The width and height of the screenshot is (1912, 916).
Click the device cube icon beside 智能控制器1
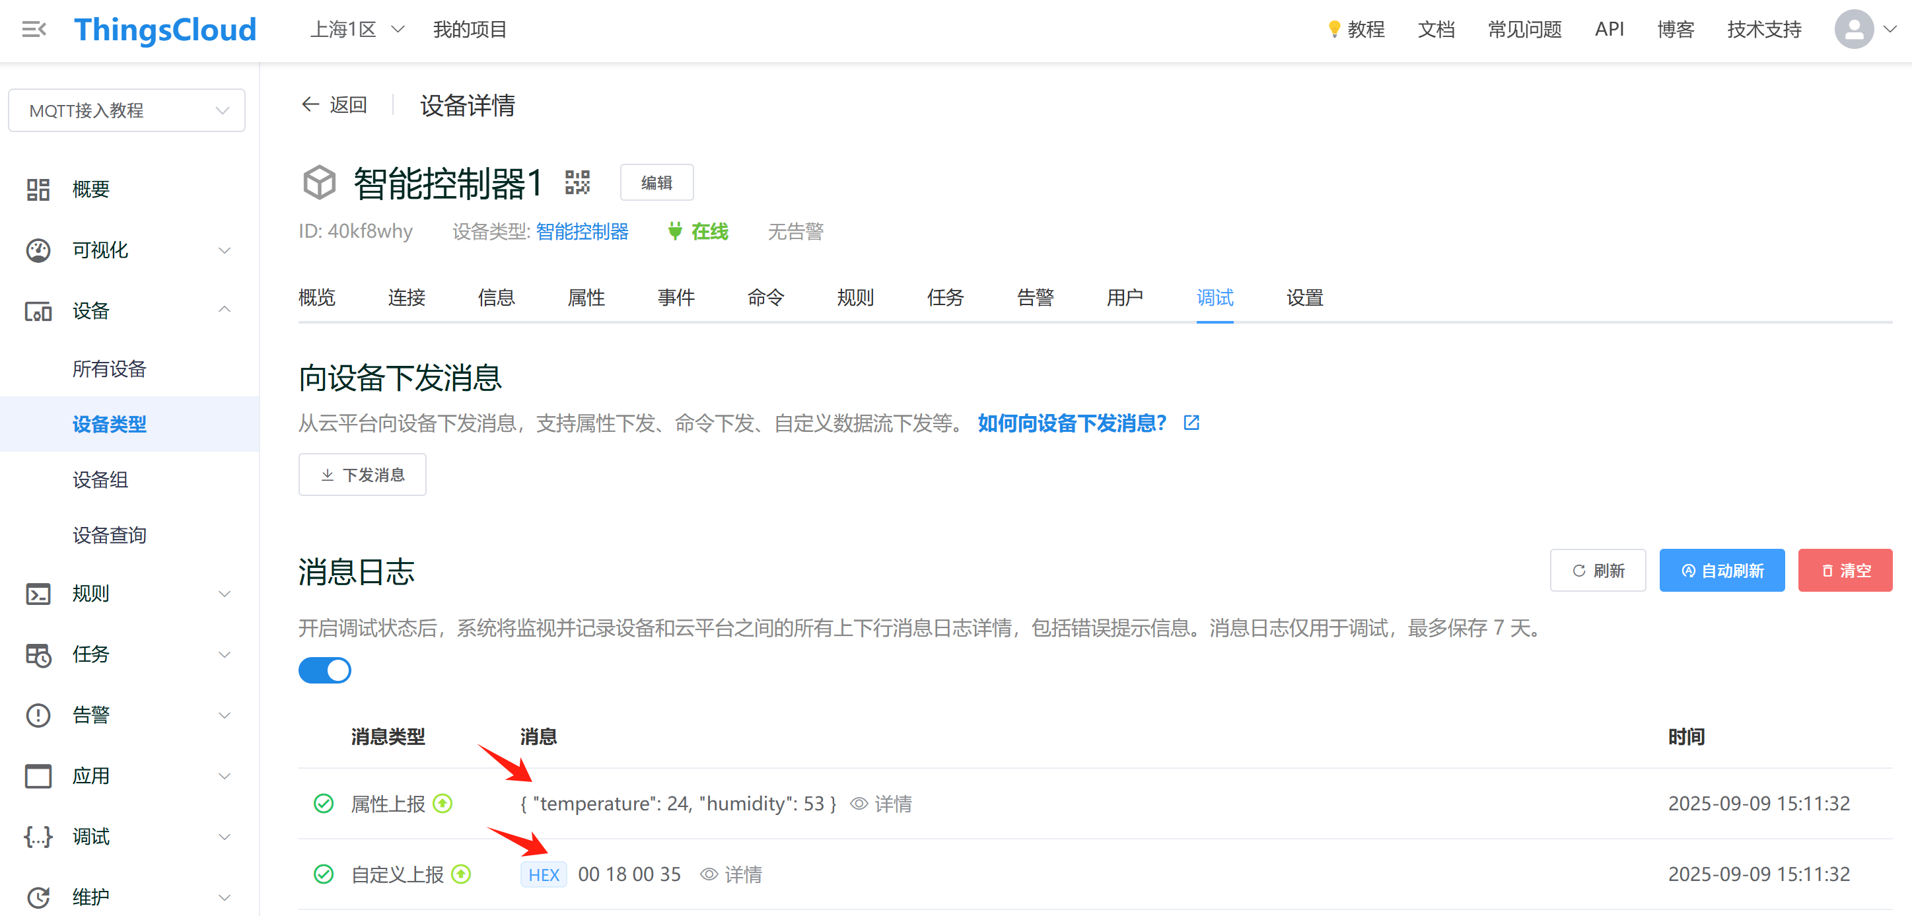[319, 183]
